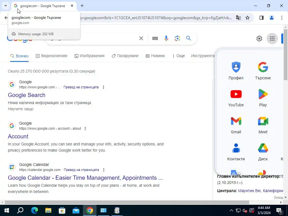Open the search settings gear
288x216 pixels.
pos(259,39)
